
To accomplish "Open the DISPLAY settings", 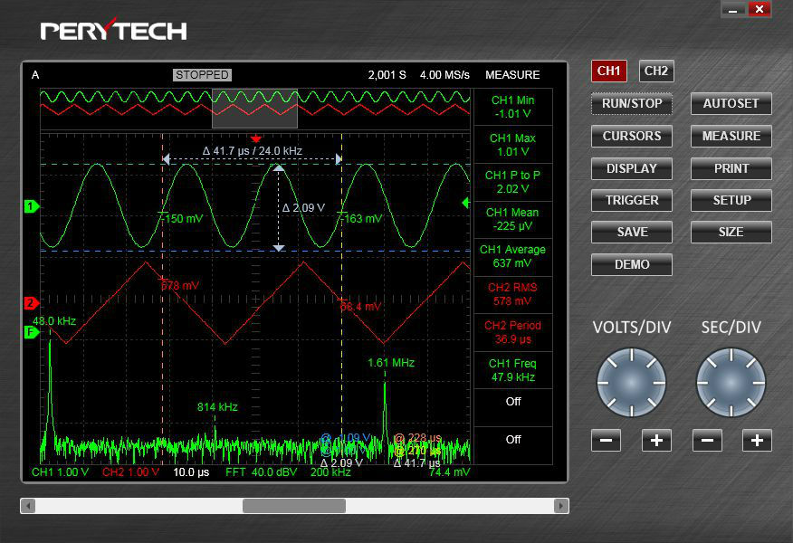I will [632, 168].
